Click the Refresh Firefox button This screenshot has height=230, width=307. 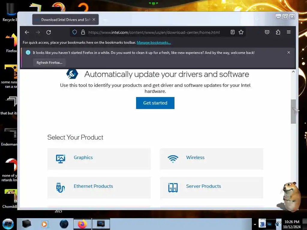point(49,63)
